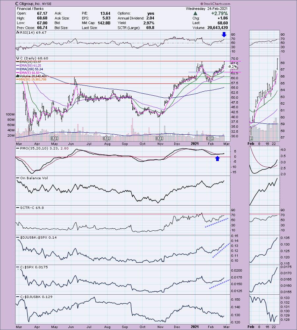297x330 pixels.
Task: Click the C:$DJUSBK 0.129 panel label
Action: pyautogui.click(x=36, y=297)
